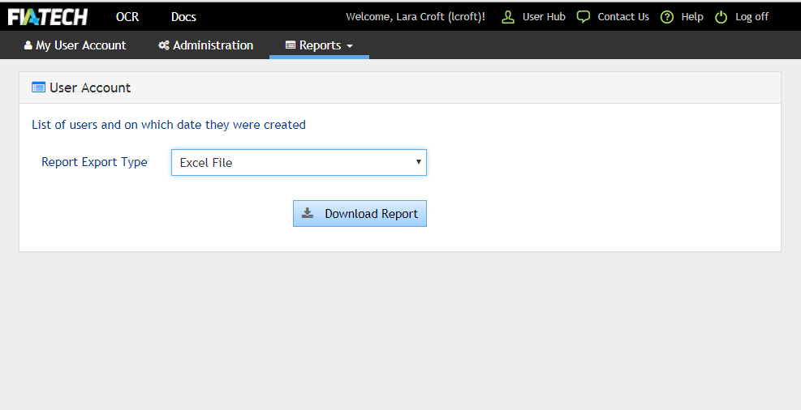Click the Reports list icon
Image resolution: width=801 pixels, height=410 pixels.
coord(291,45)
